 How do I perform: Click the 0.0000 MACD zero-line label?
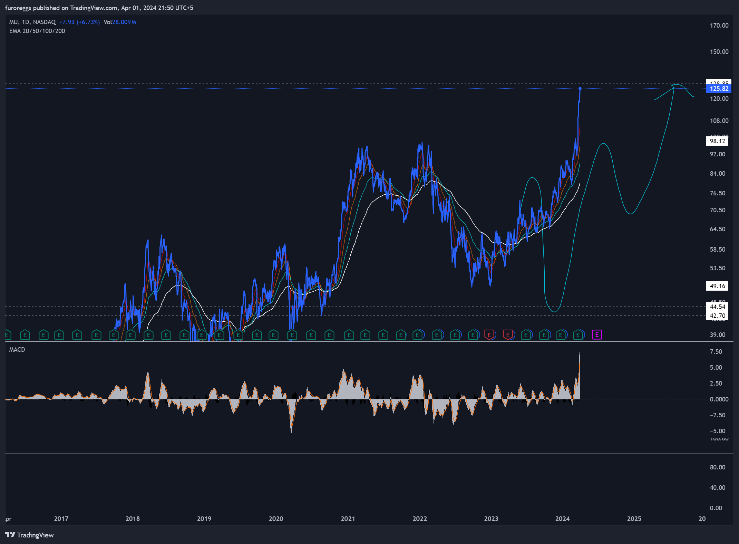tap(719, 399)
